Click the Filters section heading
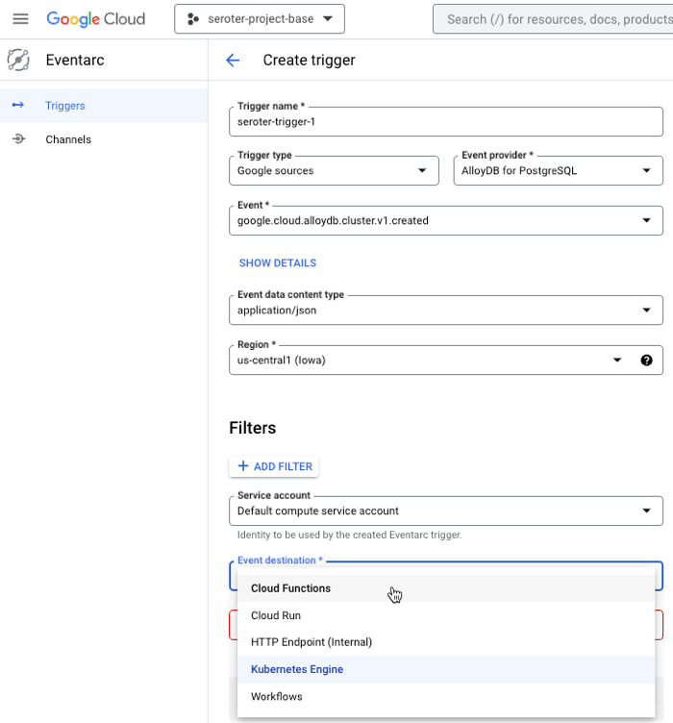Screen dimensions: 673x723 (x=253, y=428)
